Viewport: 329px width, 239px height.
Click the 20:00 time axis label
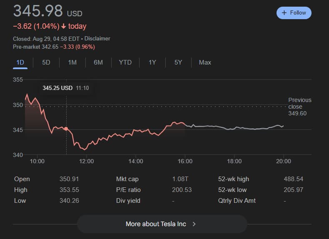point(284,161)
